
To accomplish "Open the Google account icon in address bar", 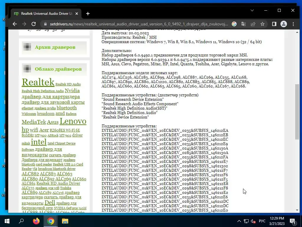I will tap(234, 24).
